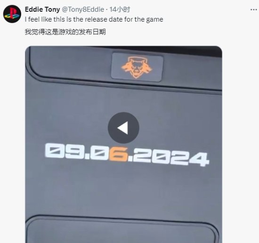259x243 pixels.
Task: Play the video with the center play button
Action: [123, 128]
